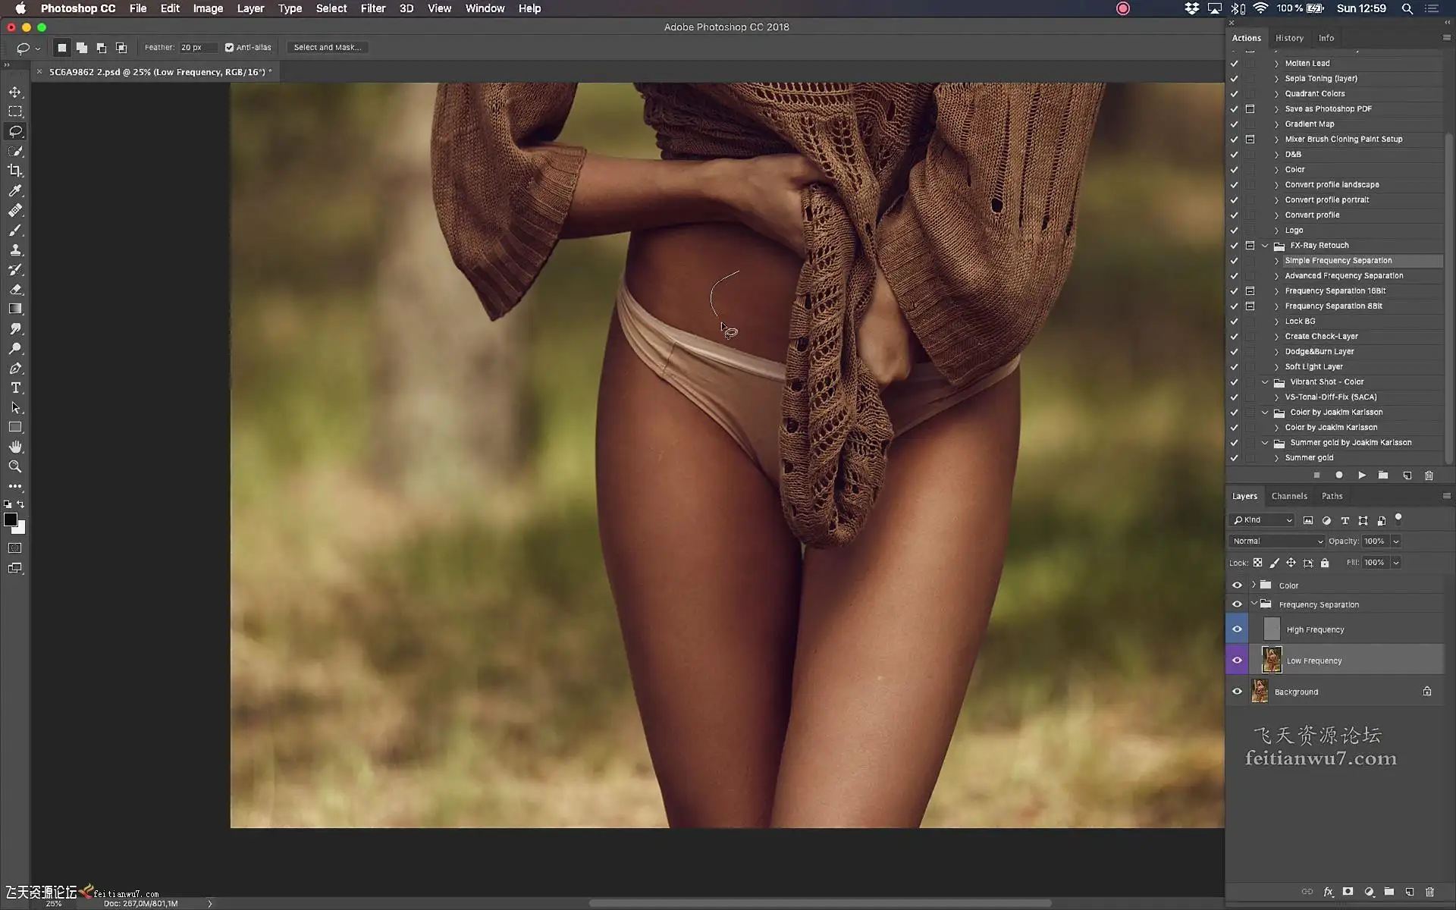Screen dimensions: 1456x910
Task: Click the delete layer trash icon
Action: [1429, 892]
